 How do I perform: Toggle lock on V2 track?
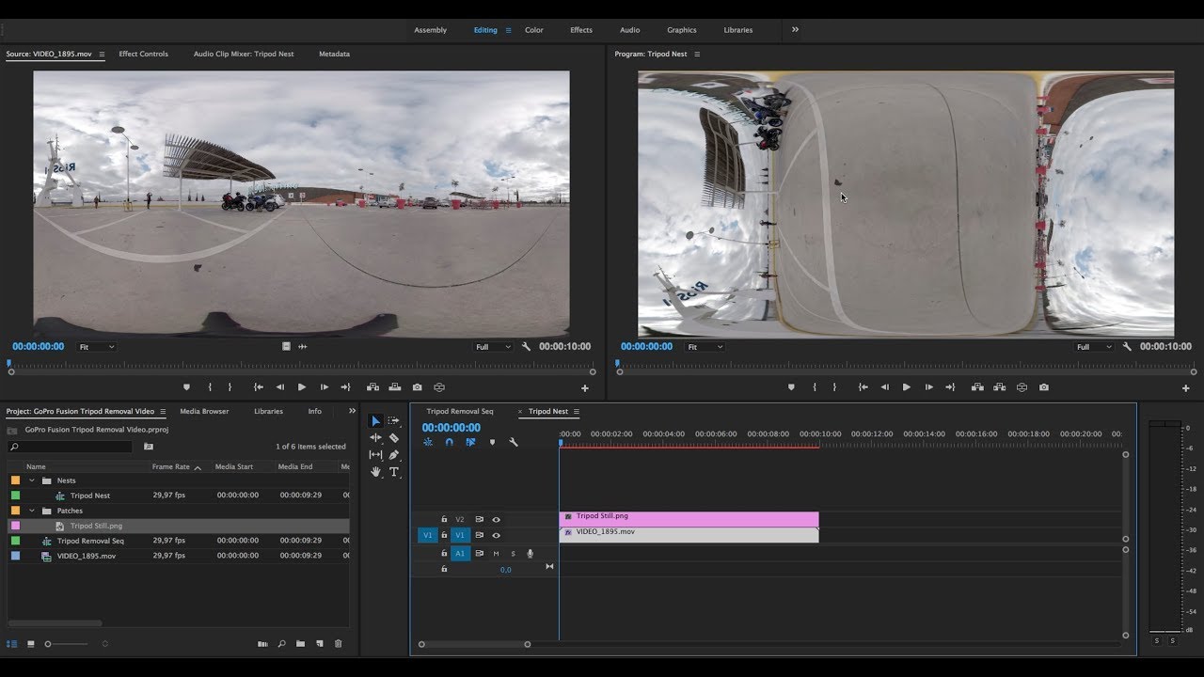point(444,519)
